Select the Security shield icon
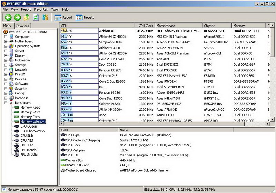The width and height of the screenshot is (276, 193). click(x=11, y=89)
